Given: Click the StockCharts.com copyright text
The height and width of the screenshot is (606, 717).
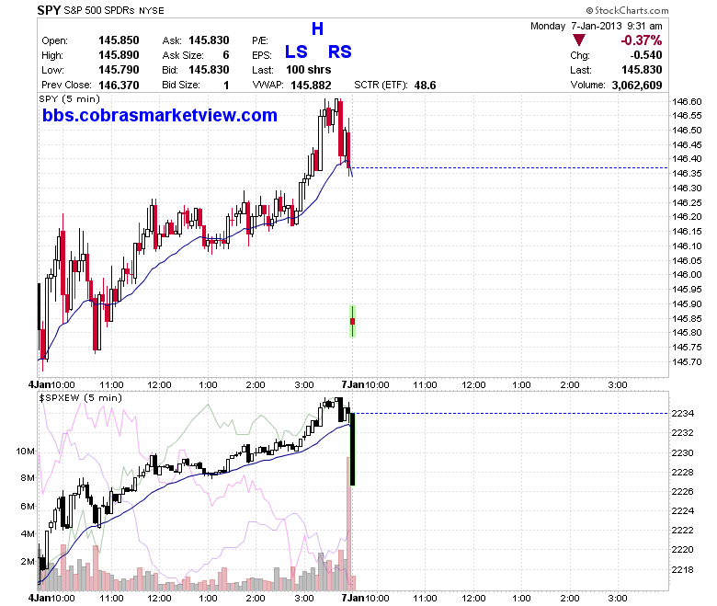Looking at the screenshot, I should click(627, 10).
